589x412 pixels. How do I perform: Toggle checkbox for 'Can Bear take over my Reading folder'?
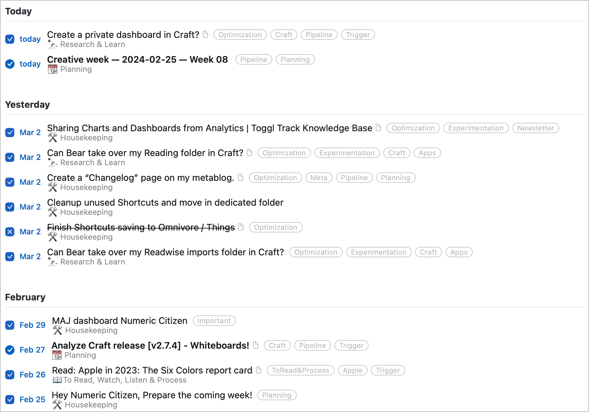click(x=10, y=157)
